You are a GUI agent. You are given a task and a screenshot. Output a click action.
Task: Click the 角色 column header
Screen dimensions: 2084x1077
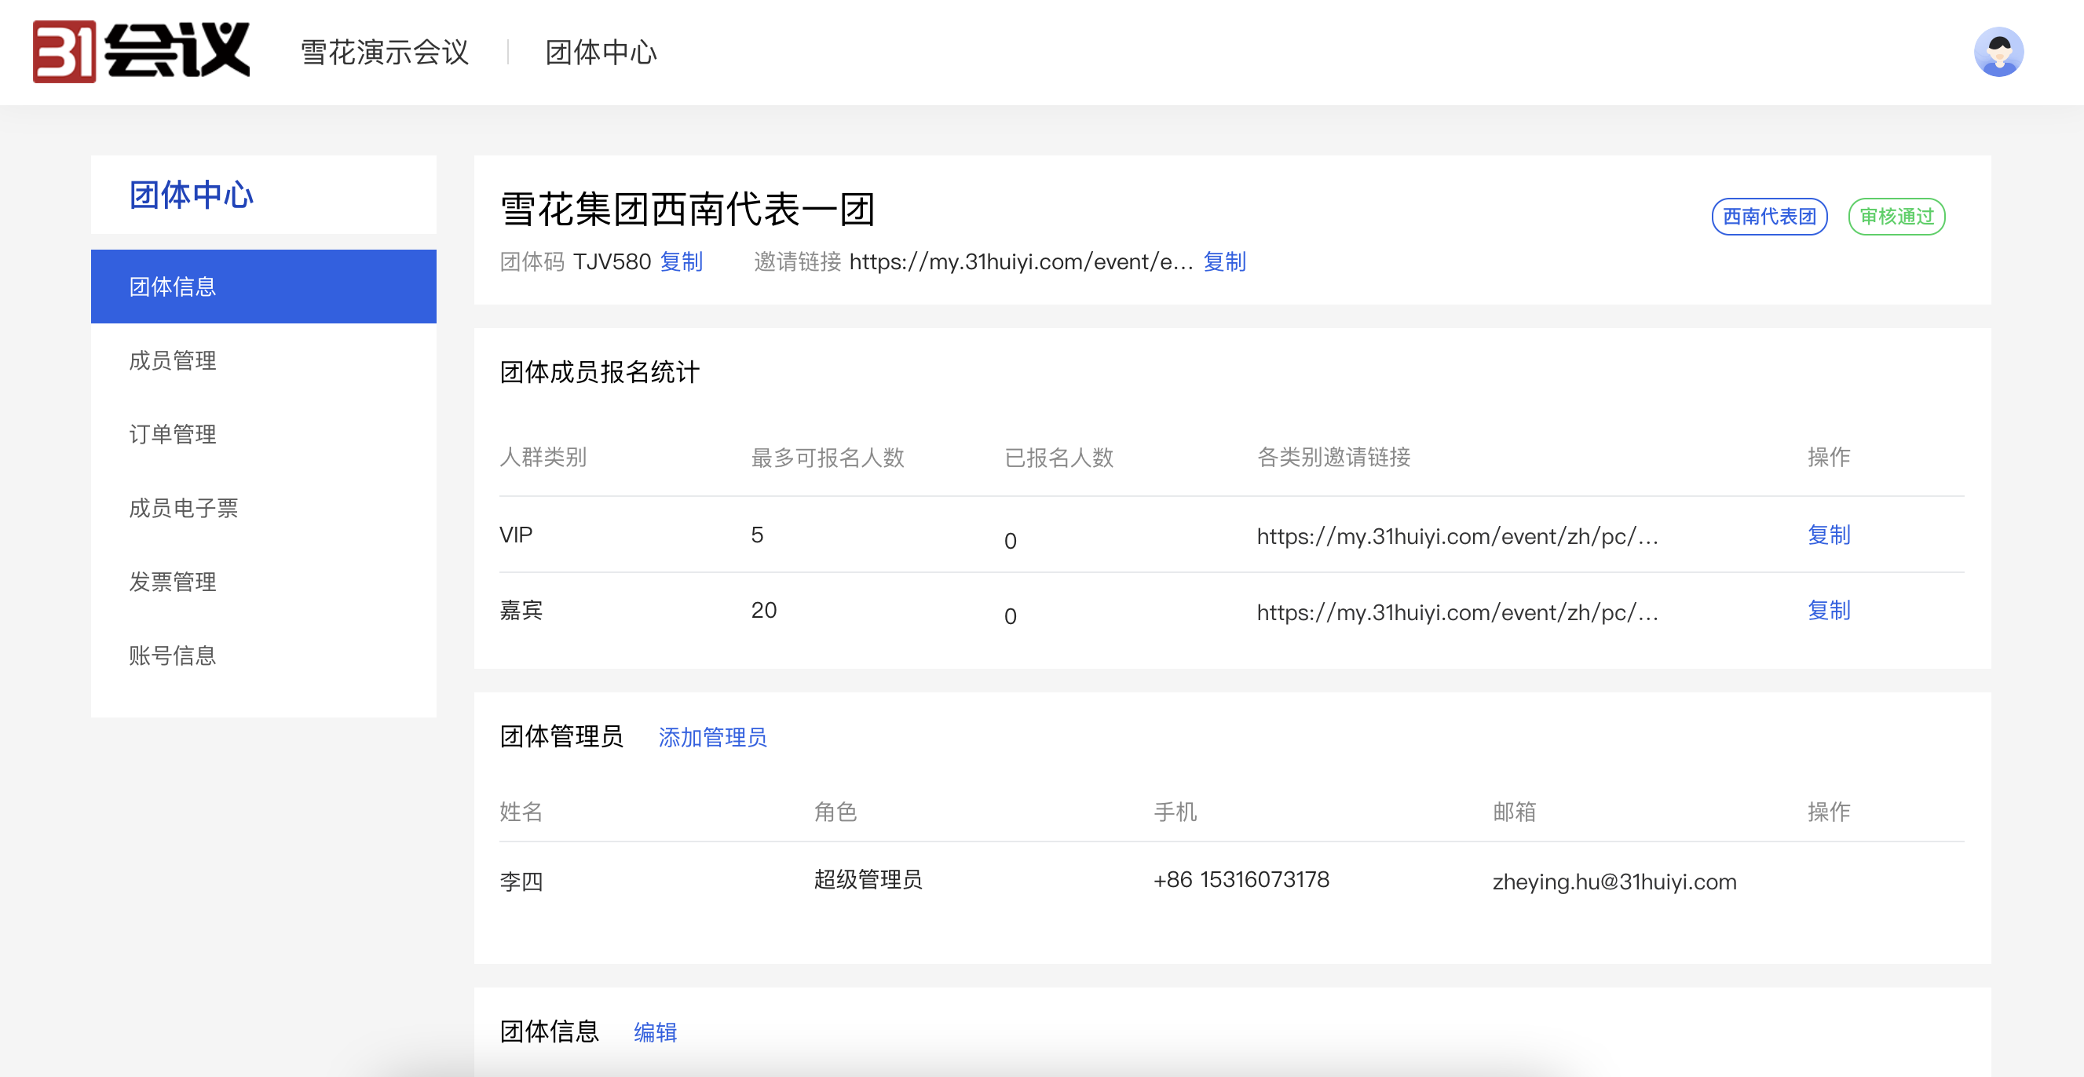[x=835, y=812]
